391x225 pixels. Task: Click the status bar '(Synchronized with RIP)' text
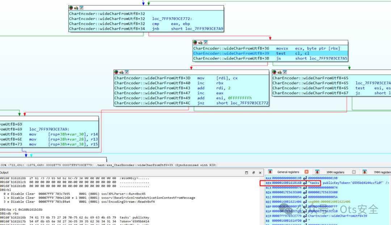pyautogui.click(x=195, y=165)
